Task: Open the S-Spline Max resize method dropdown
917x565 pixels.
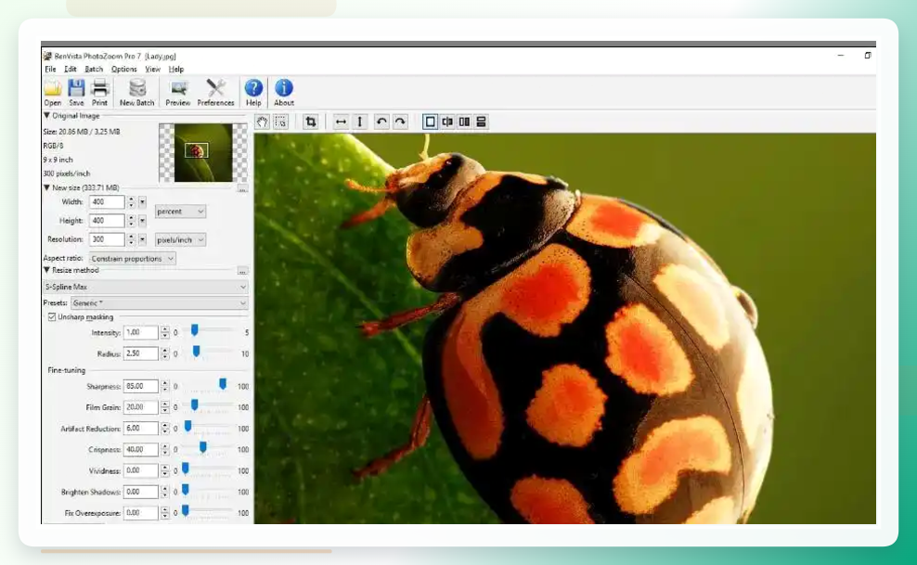Action: click(x=146, y=287)
